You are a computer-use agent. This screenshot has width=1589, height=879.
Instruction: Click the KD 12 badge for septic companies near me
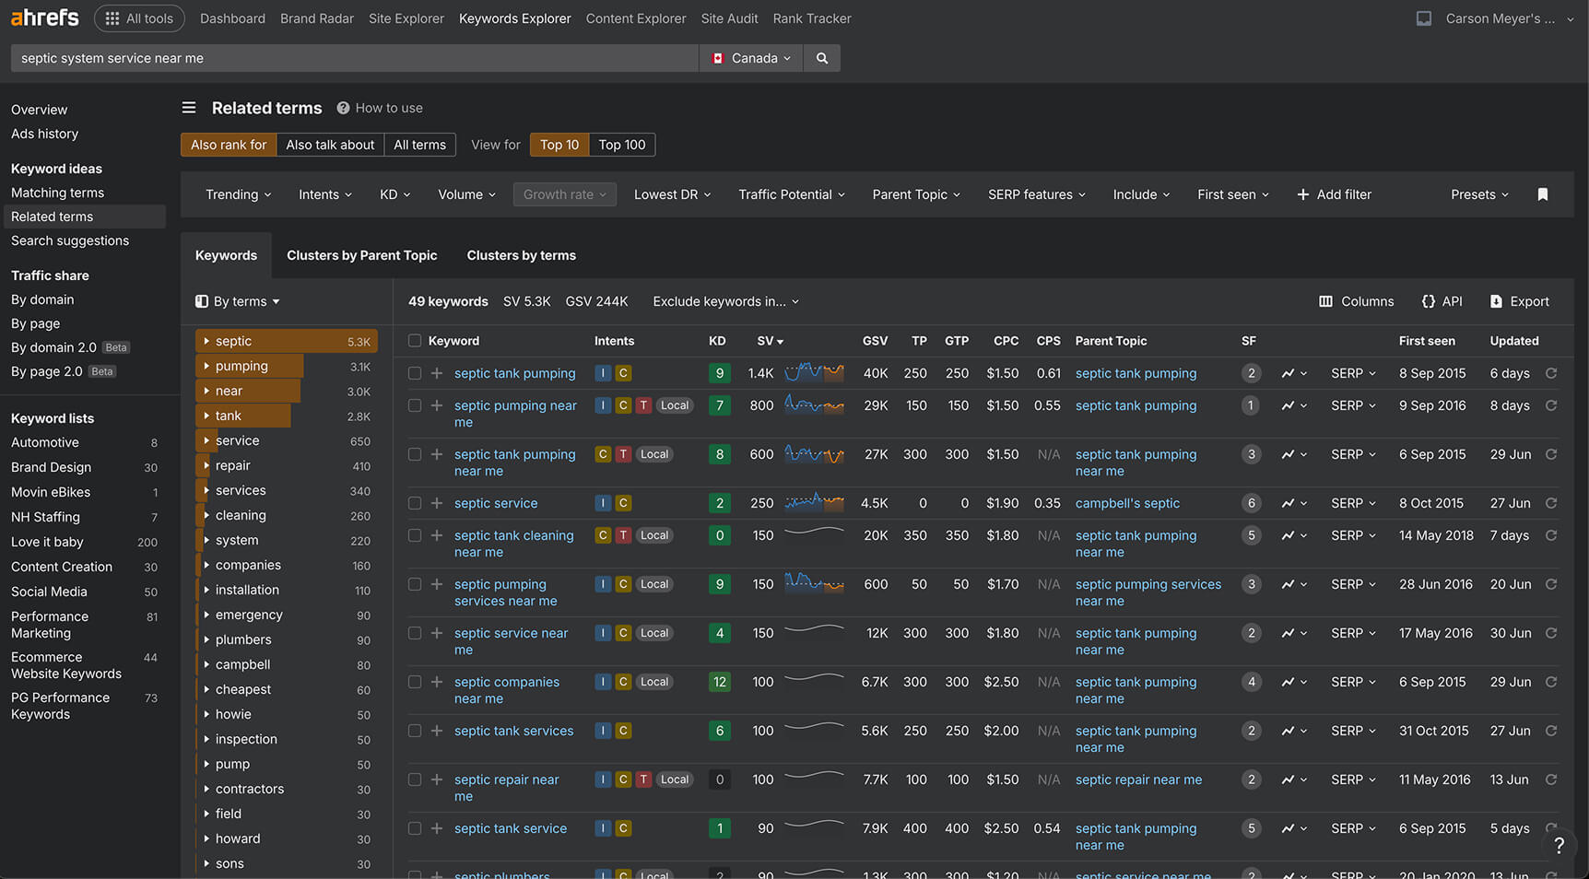[720, 682]
